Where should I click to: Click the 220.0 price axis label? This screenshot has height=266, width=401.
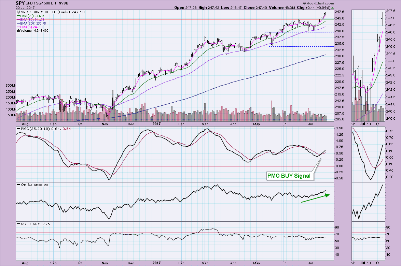click(x=339, y=82)
